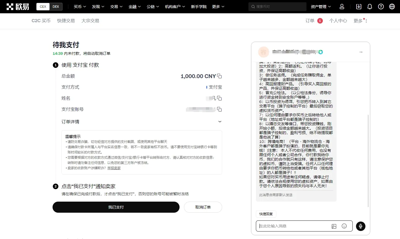Switch to DEX mode

[x=55, y=6]
